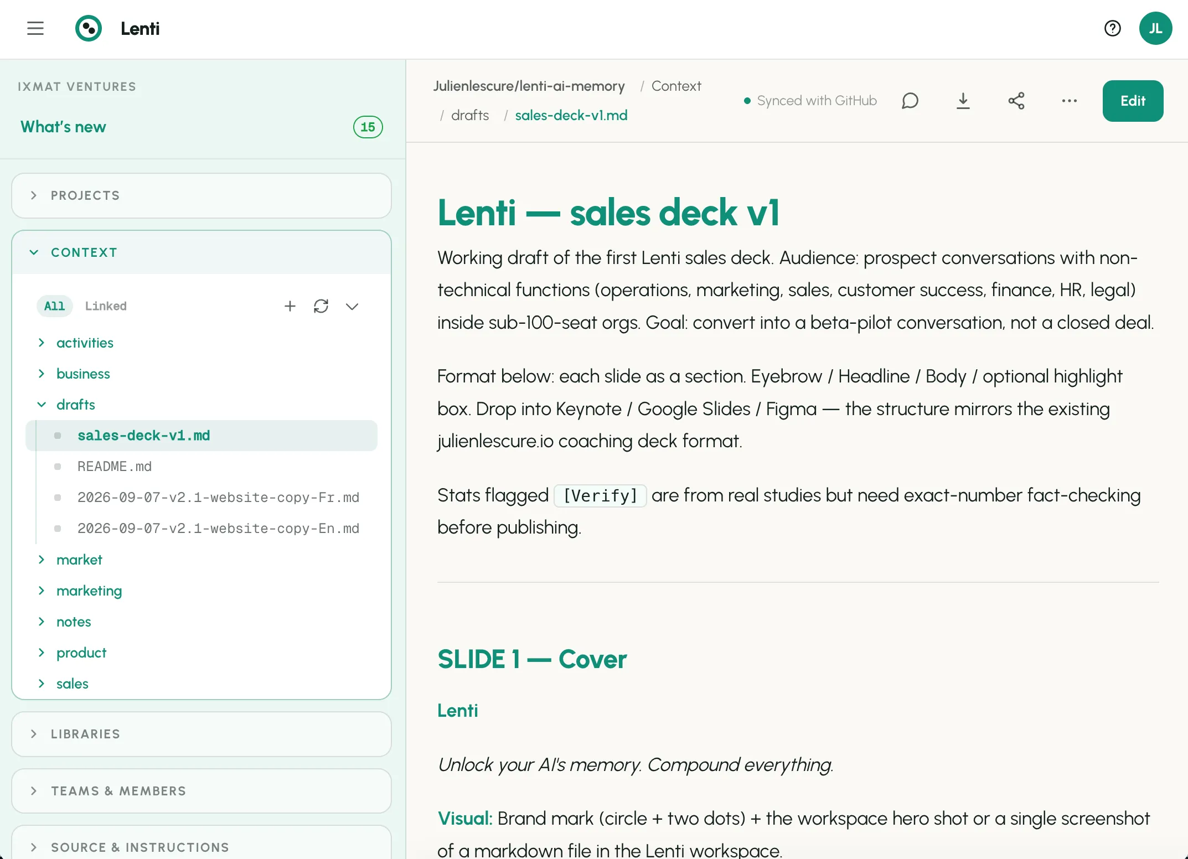Click the Edit button
The height and width of the screenshot is (859, 1188).
coord(1133,101)
